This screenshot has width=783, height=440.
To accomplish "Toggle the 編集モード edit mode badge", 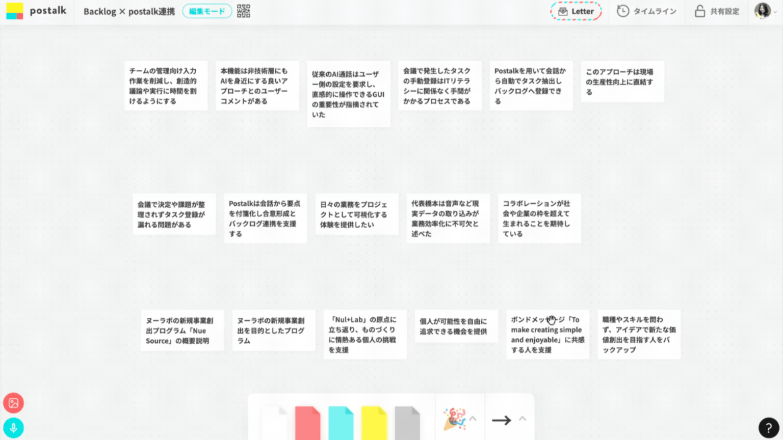I will pos(207,11).
